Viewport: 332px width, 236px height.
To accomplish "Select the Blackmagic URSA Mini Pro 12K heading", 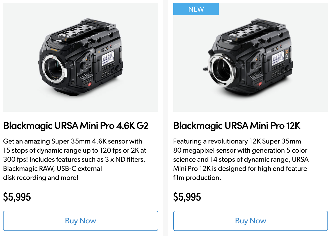I will tap(237, 126).
